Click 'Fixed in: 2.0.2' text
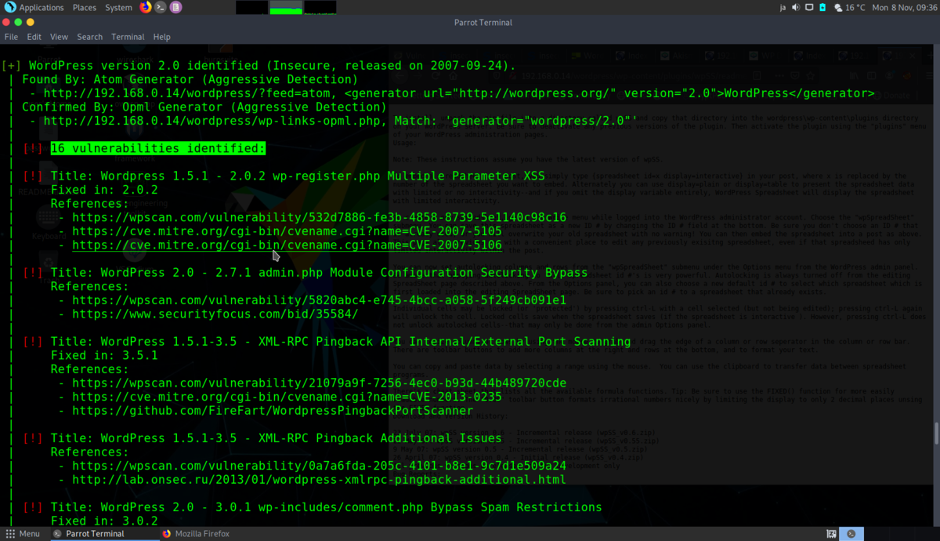 pos(104,190)
